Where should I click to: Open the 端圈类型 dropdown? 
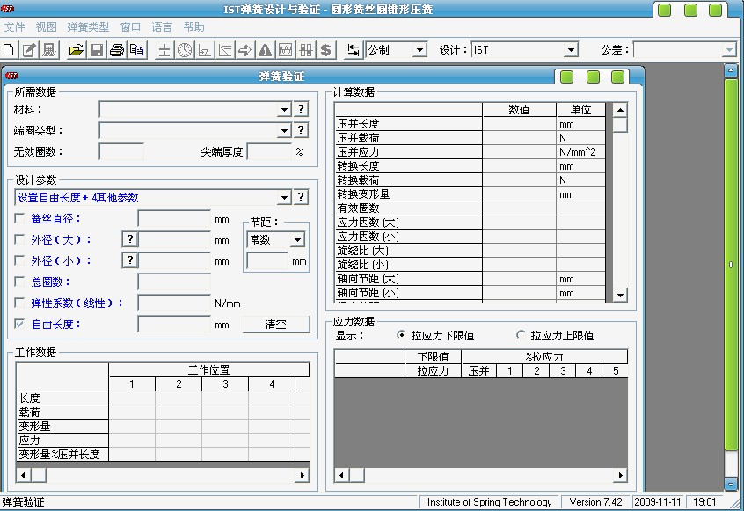[x=284, y=130]
